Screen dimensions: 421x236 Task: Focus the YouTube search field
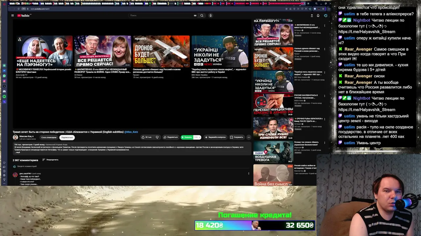tap(161, 15)
